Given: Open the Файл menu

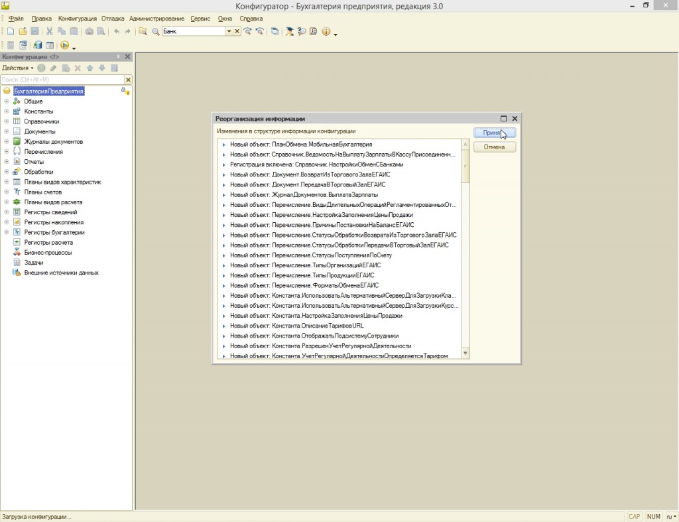Looking at the screenshot, I should 16,19.
